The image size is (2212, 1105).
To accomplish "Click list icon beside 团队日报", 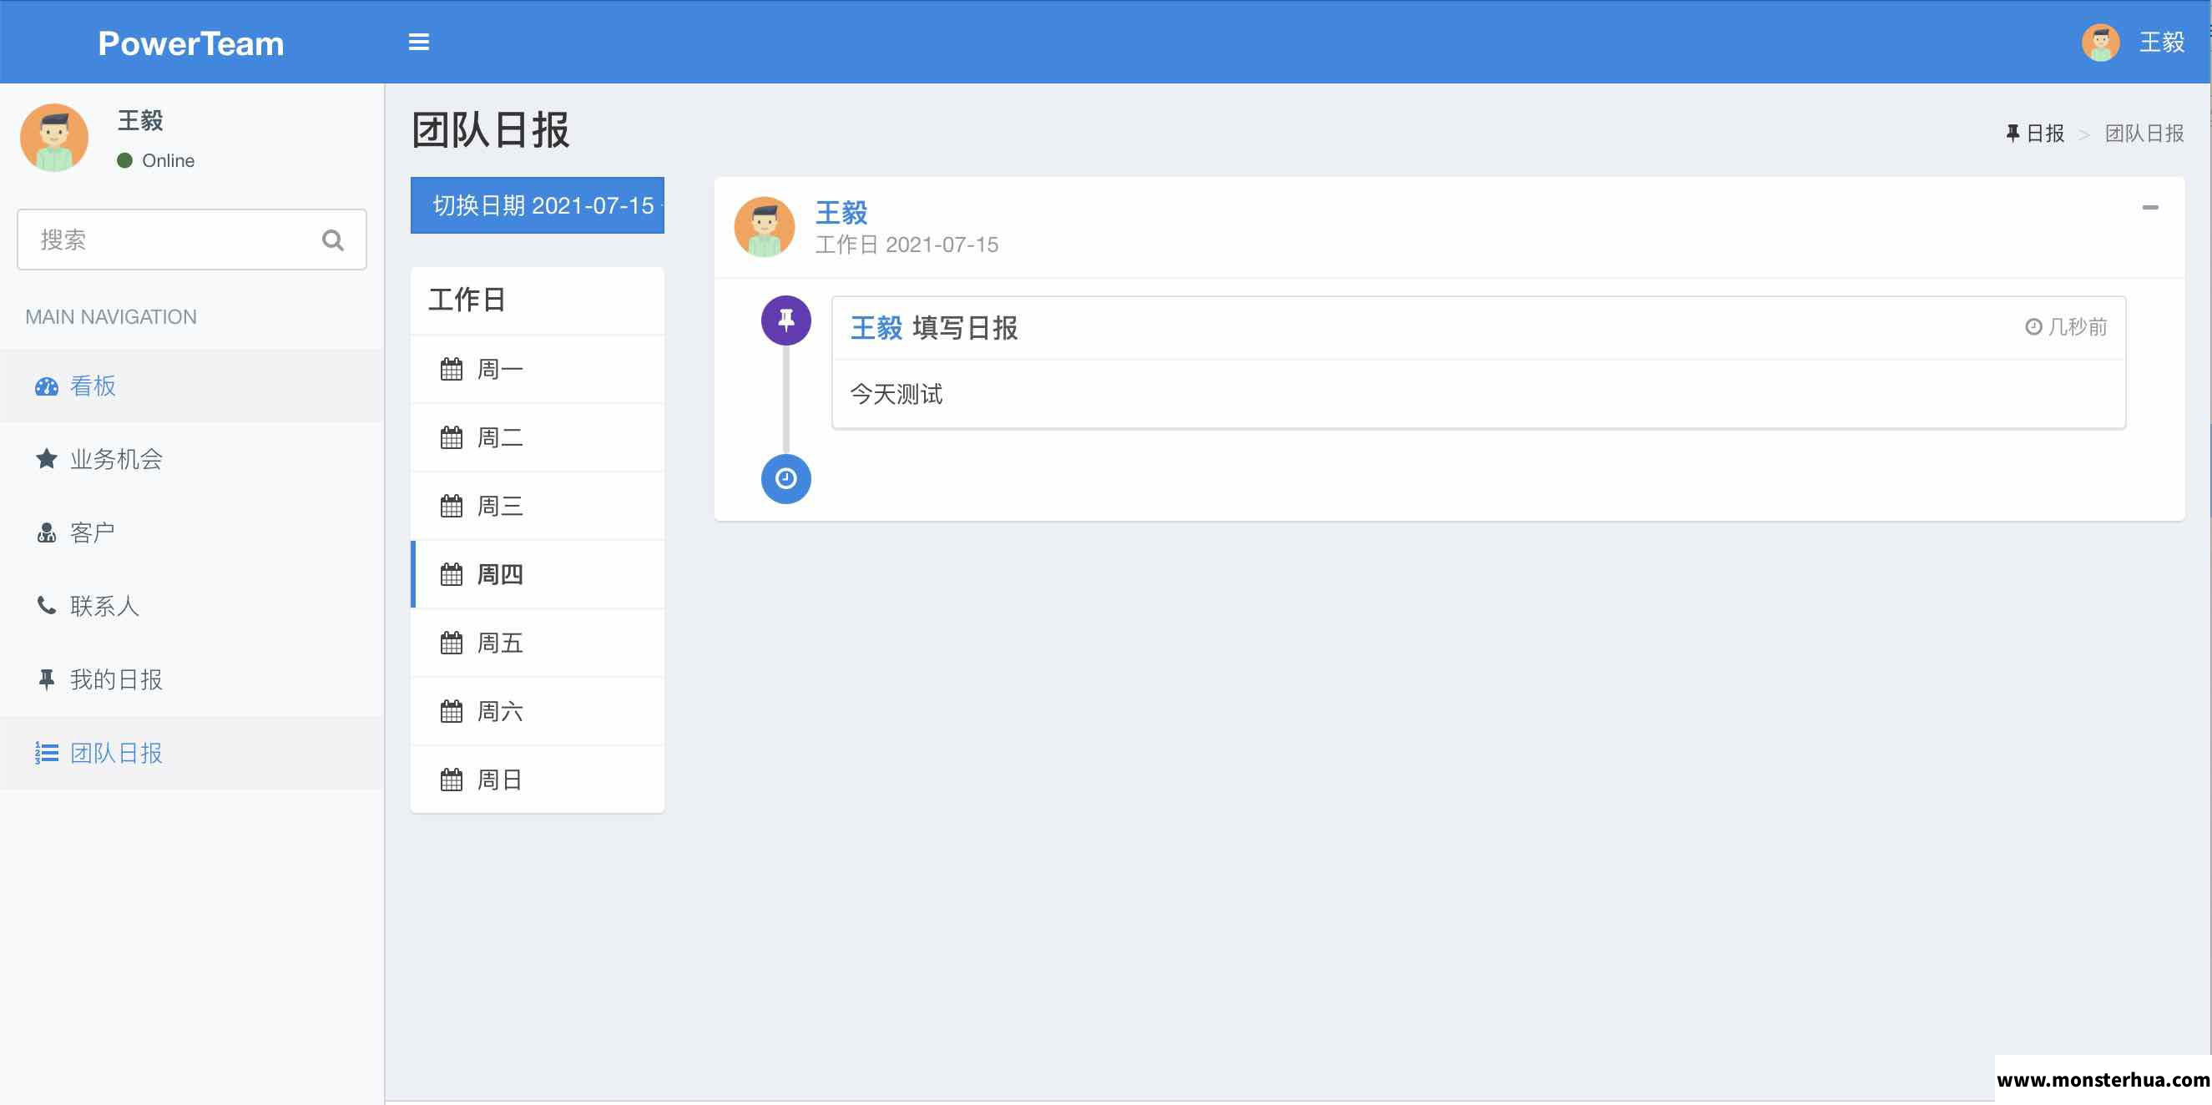I will coord(47,753).
